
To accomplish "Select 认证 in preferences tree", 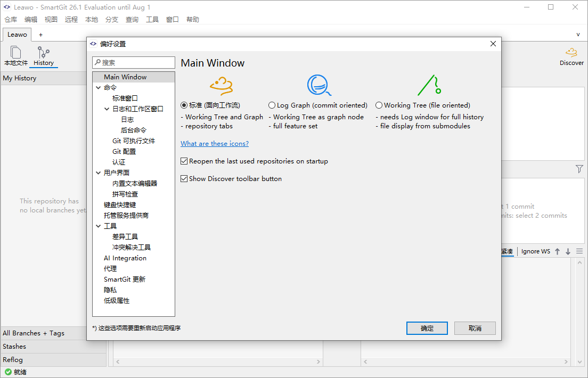I will point(119,162).
